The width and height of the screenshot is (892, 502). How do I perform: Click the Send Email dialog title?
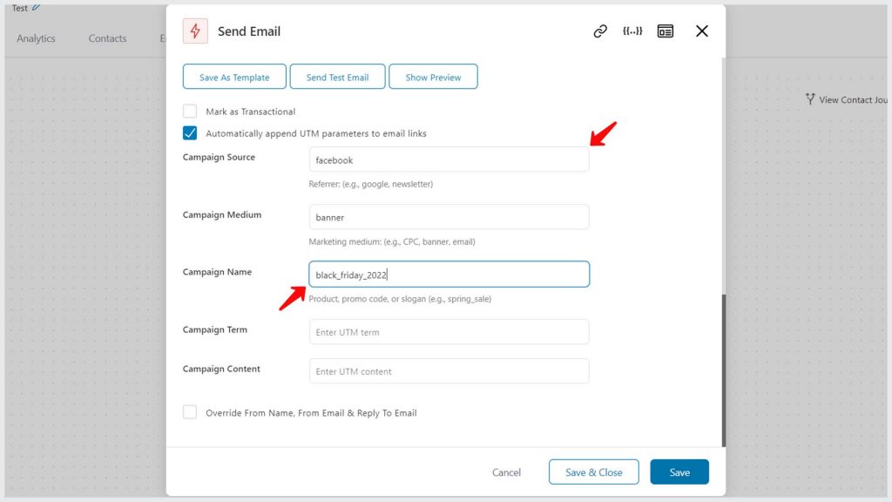pos(249,31)
